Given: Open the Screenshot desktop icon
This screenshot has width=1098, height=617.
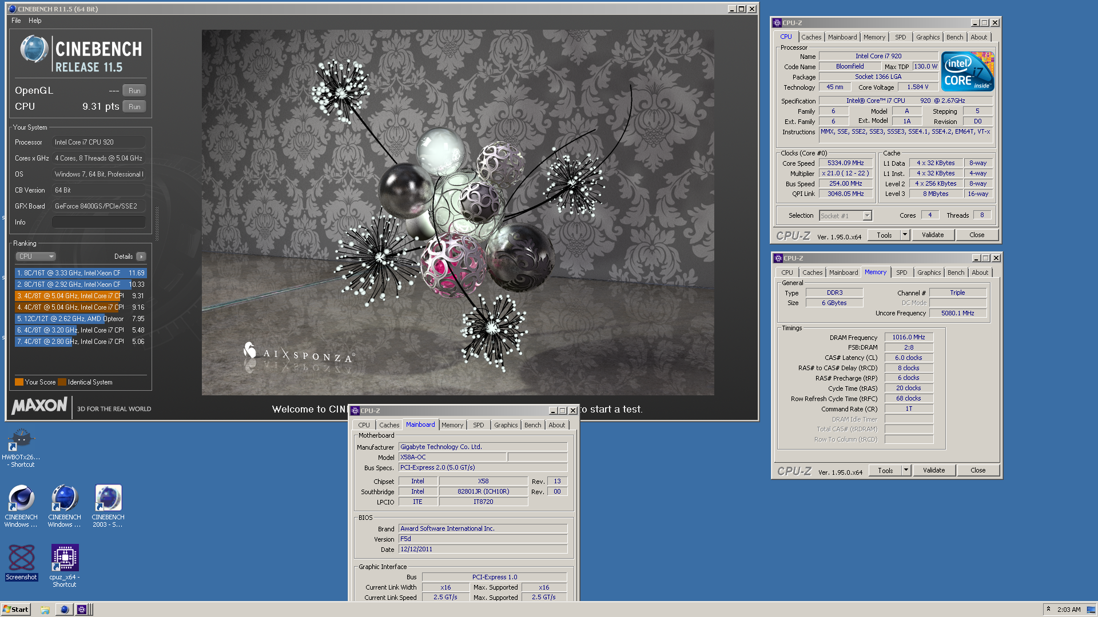Looking at the screenshot, I should point(21,562).
